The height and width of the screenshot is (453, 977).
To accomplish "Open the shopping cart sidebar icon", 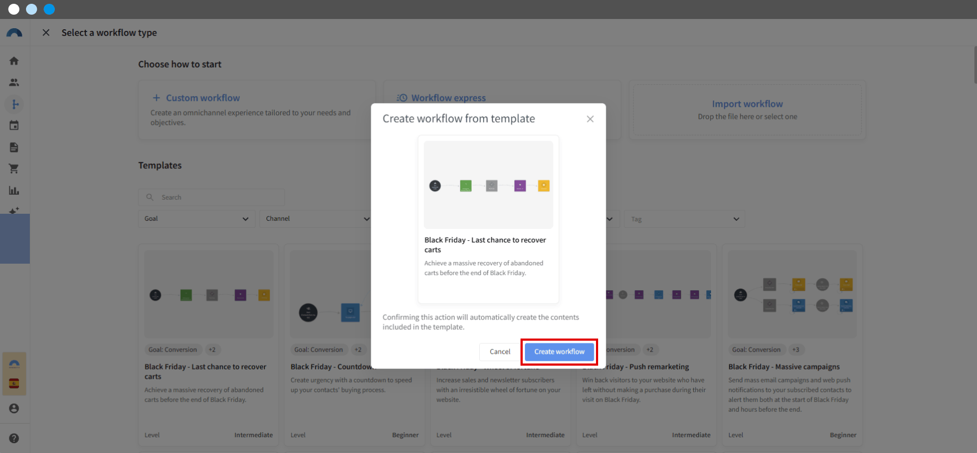I will [x=14, y=169].
